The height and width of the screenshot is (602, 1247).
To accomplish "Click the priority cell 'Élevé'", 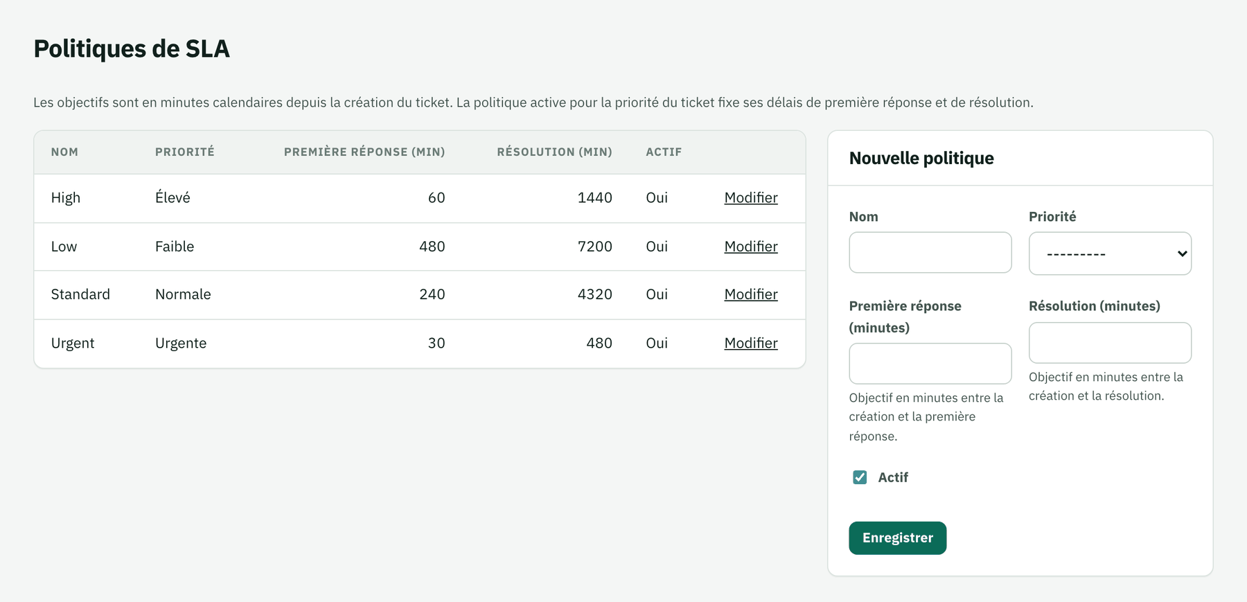I will (x=173, y=197).
